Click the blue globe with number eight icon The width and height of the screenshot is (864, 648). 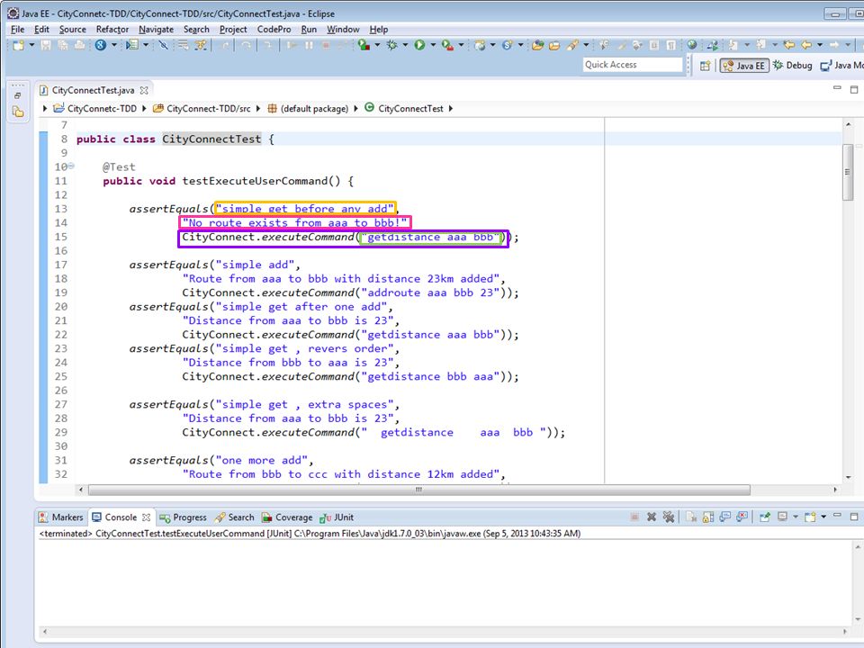(x=100, y=45)
